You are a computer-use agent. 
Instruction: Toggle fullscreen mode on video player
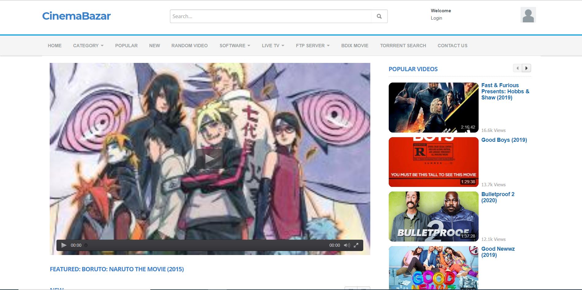coord(356,245)
